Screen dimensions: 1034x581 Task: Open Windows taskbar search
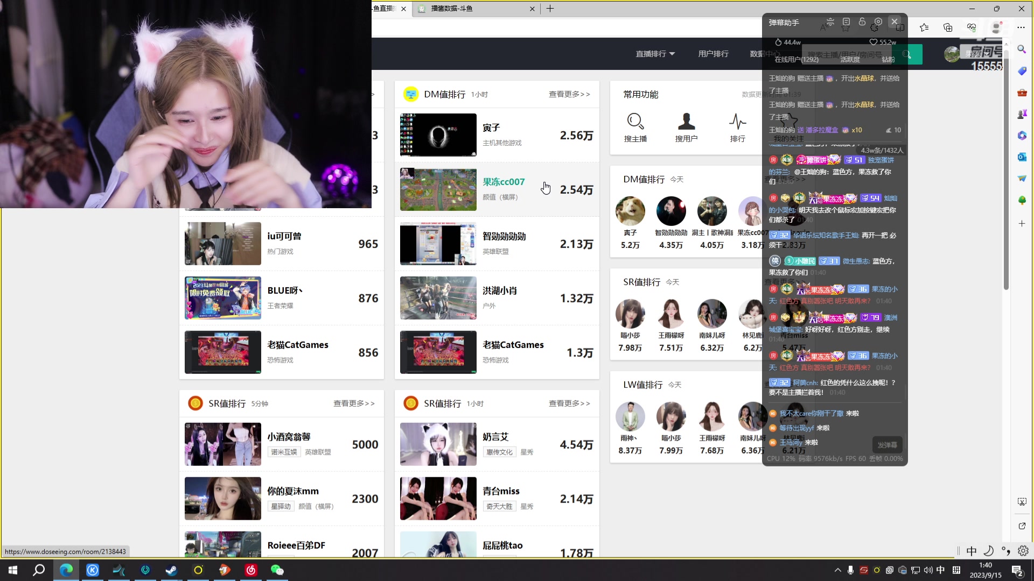(39, 570)
